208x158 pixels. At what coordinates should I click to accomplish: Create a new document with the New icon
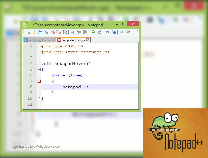tap(28, 32)
